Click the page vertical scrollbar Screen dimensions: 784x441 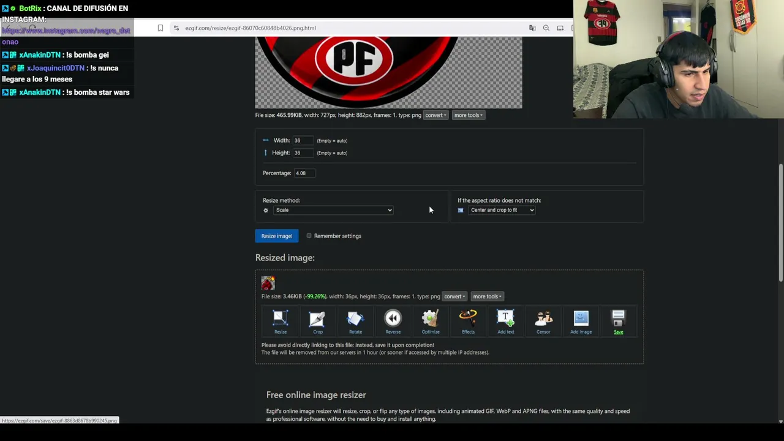tap(780, 224)
